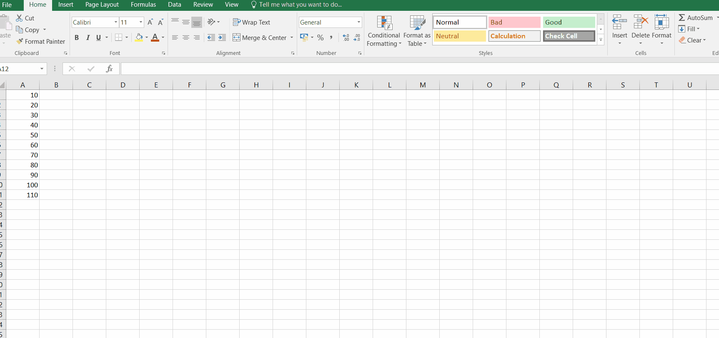Switch to the Insert tab

click(x=66, y=5)
